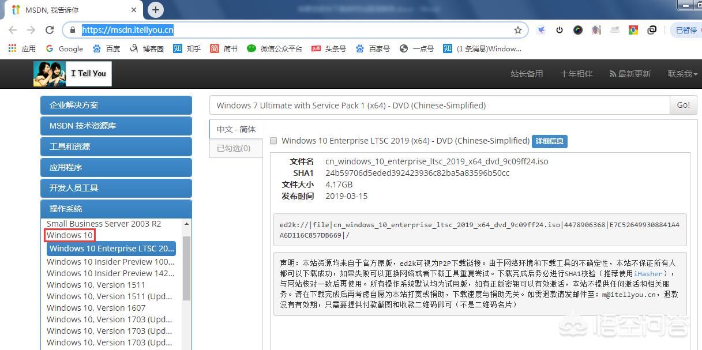Expand the MSDN 技术资源库 category
The width and height of the screenshot is (702, 350).
116,126
